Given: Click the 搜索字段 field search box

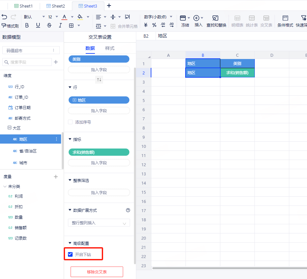Looking at the screenshot, I should tap(27, 62).
